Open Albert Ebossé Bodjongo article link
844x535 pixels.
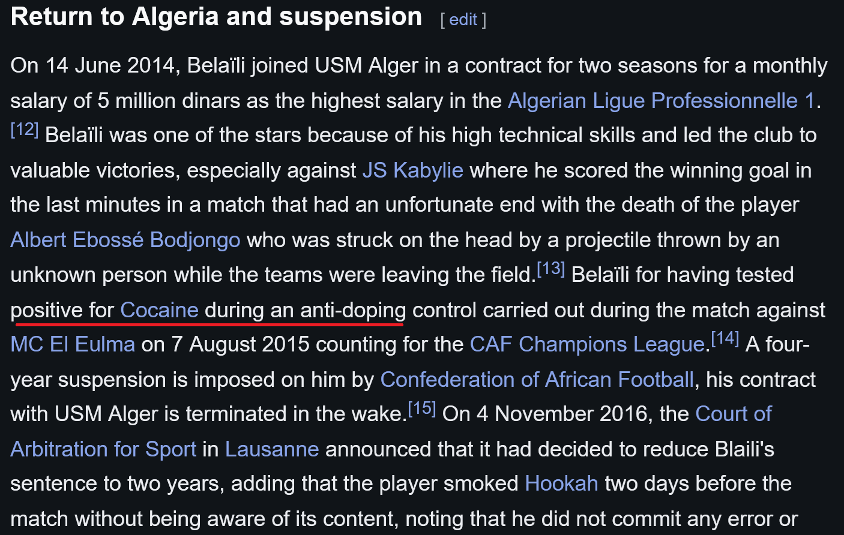click(x=125, y=240)
